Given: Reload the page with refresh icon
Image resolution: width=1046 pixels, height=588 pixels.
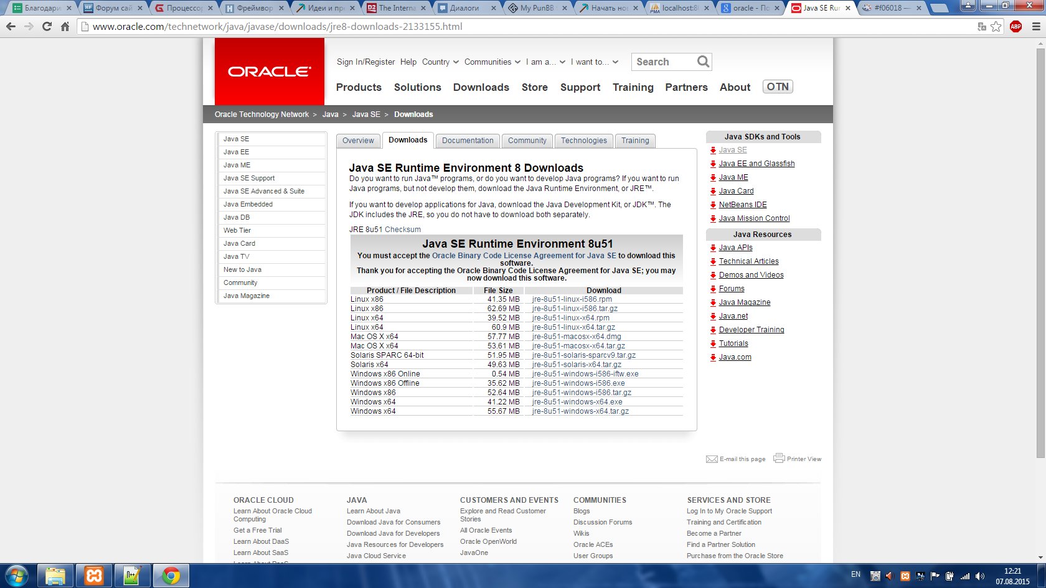Looking at the screenshot, I should coord(47,27).
